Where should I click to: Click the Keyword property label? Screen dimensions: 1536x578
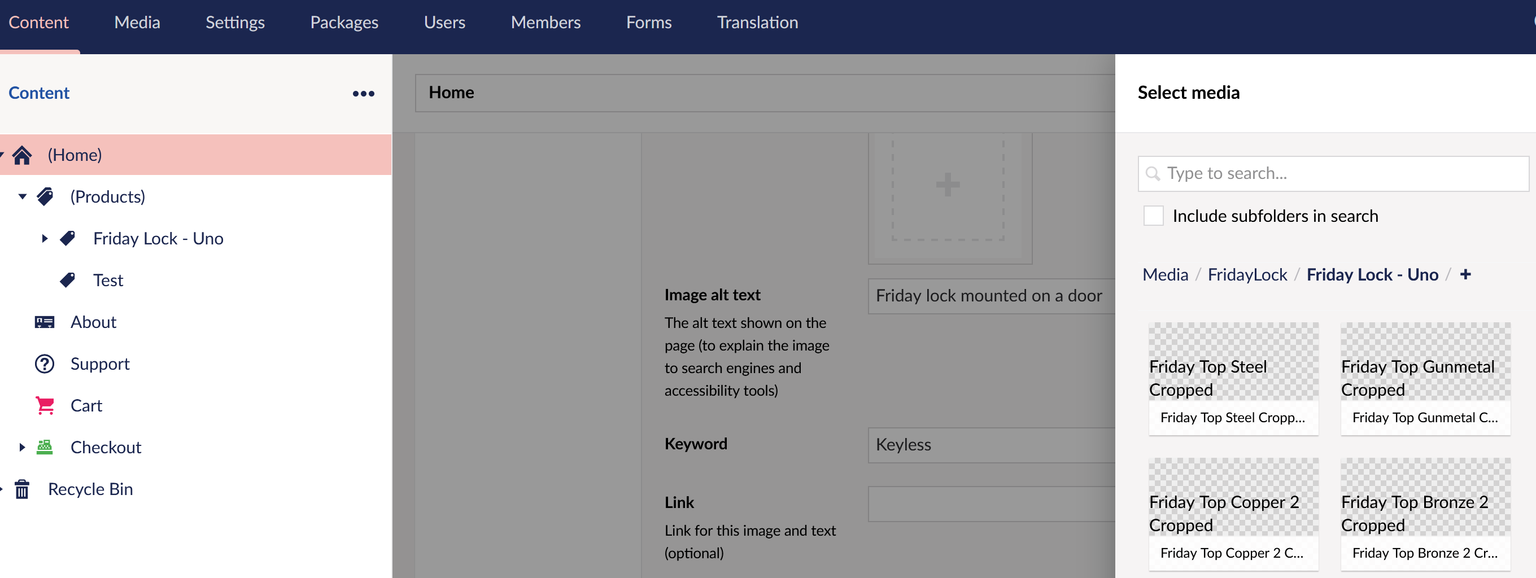click(696, 444)
